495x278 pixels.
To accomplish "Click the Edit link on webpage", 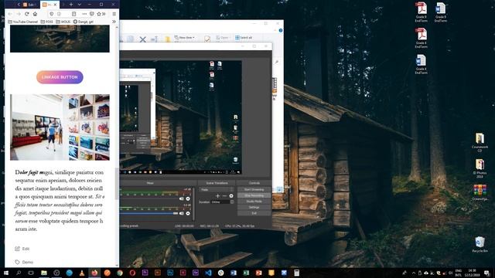I will coord(22,249).
